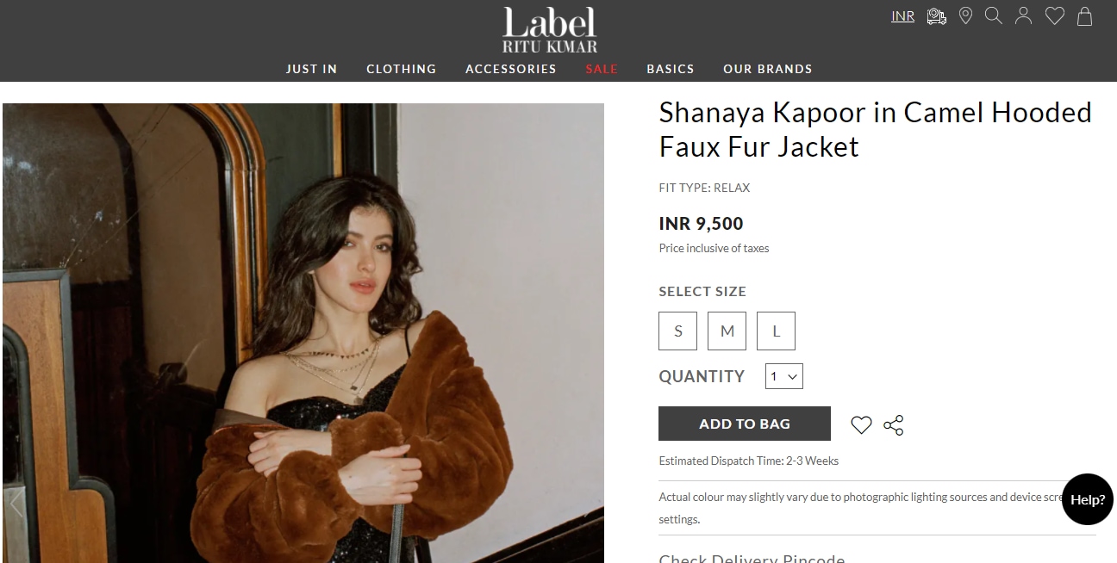Click the Label Ritu Kumar logo
The width and height of the screenshot is (1117, 563).
[x=550, y=29]
